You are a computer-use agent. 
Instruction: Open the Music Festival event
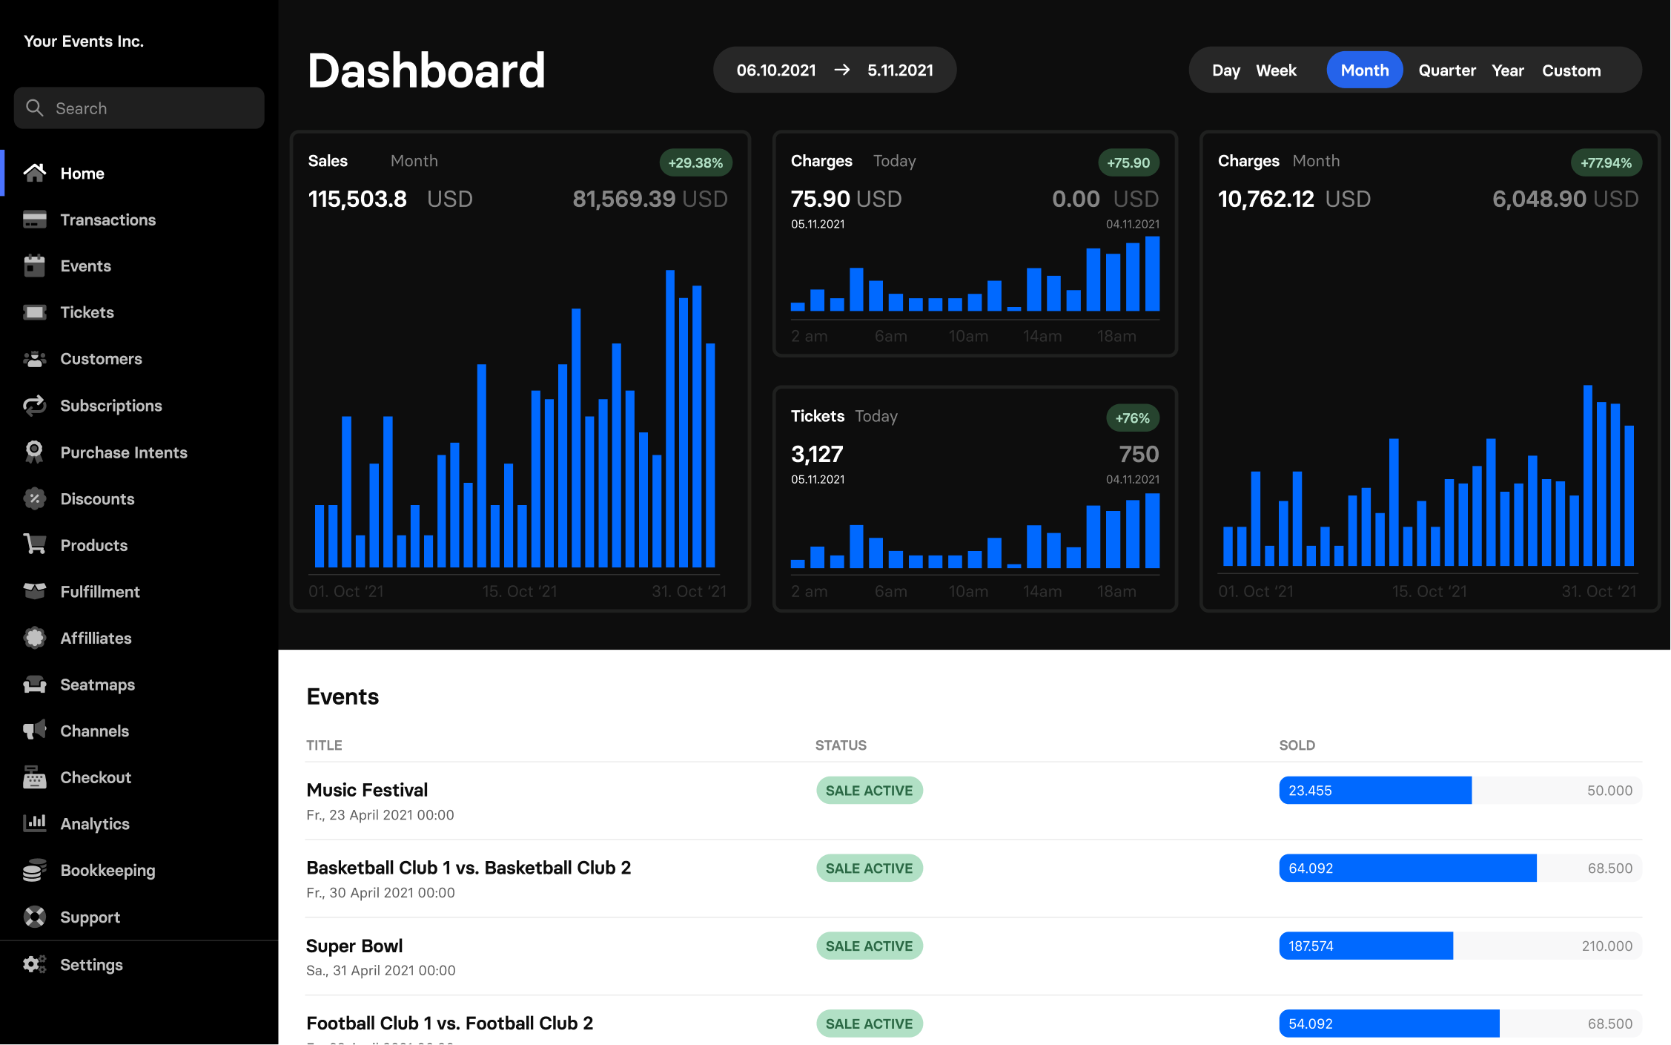[x=367, y=790]
